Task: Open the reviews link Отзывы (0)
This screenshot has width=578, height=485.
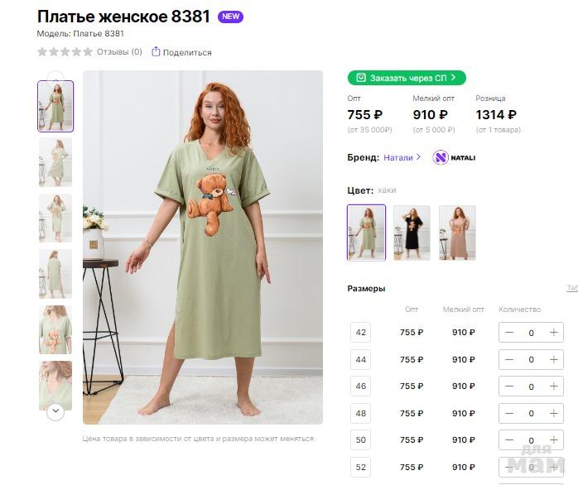Action: 119,51
